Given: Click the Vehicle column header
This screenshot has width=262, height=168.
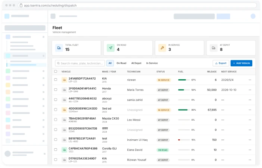Looking at the screenshot, I should [x=66, y=72].
